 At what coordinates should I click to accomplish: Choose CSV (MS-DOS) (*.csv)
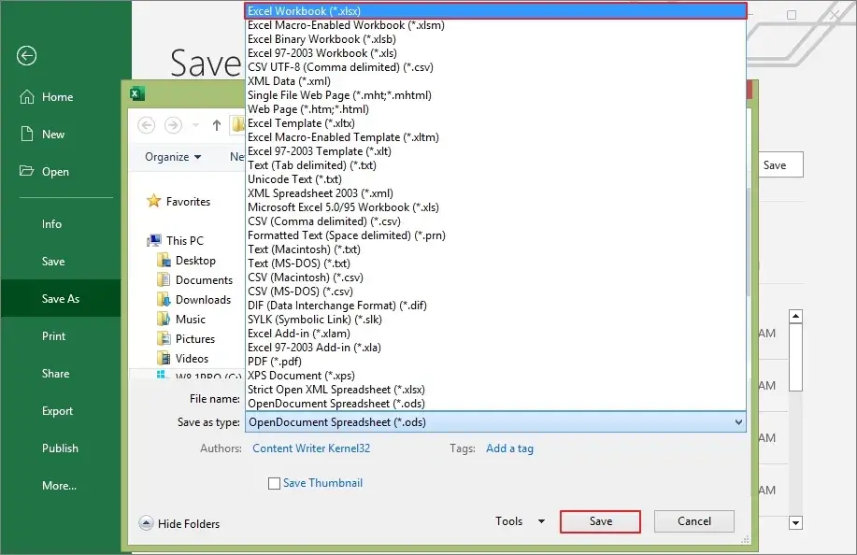[x=495, y=292]
